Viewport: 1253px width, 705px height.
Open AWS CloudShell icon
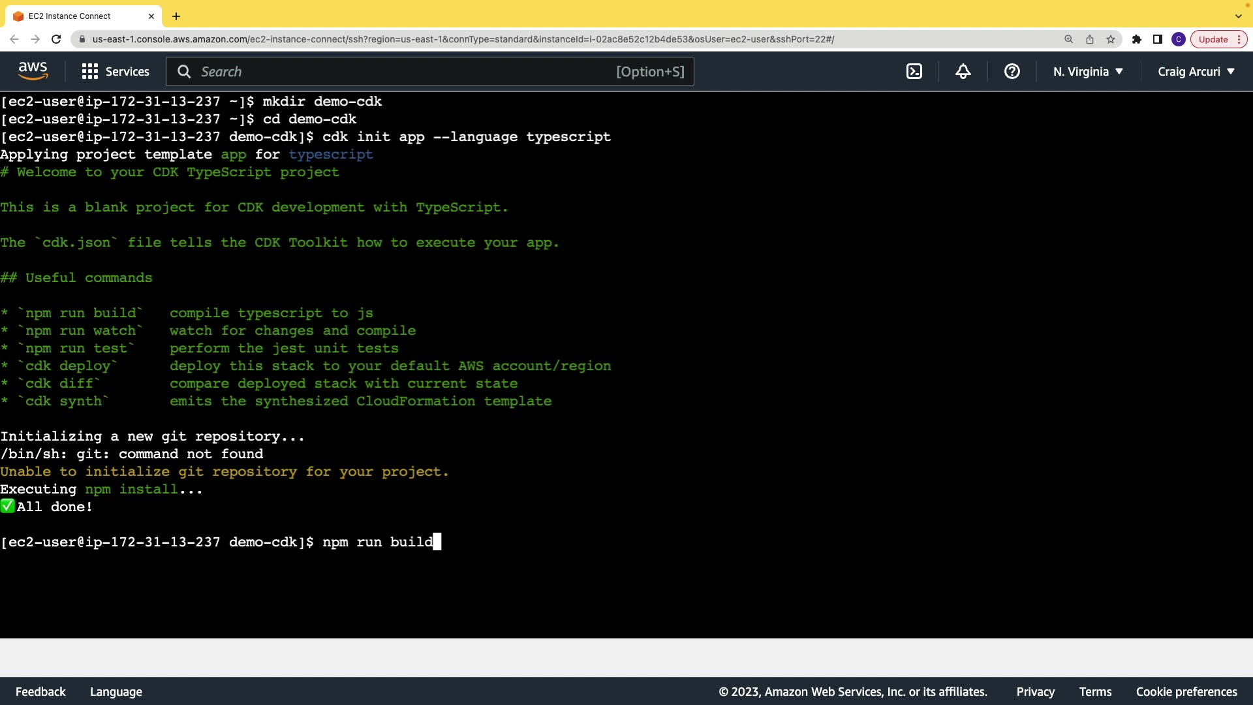[914, 72]
